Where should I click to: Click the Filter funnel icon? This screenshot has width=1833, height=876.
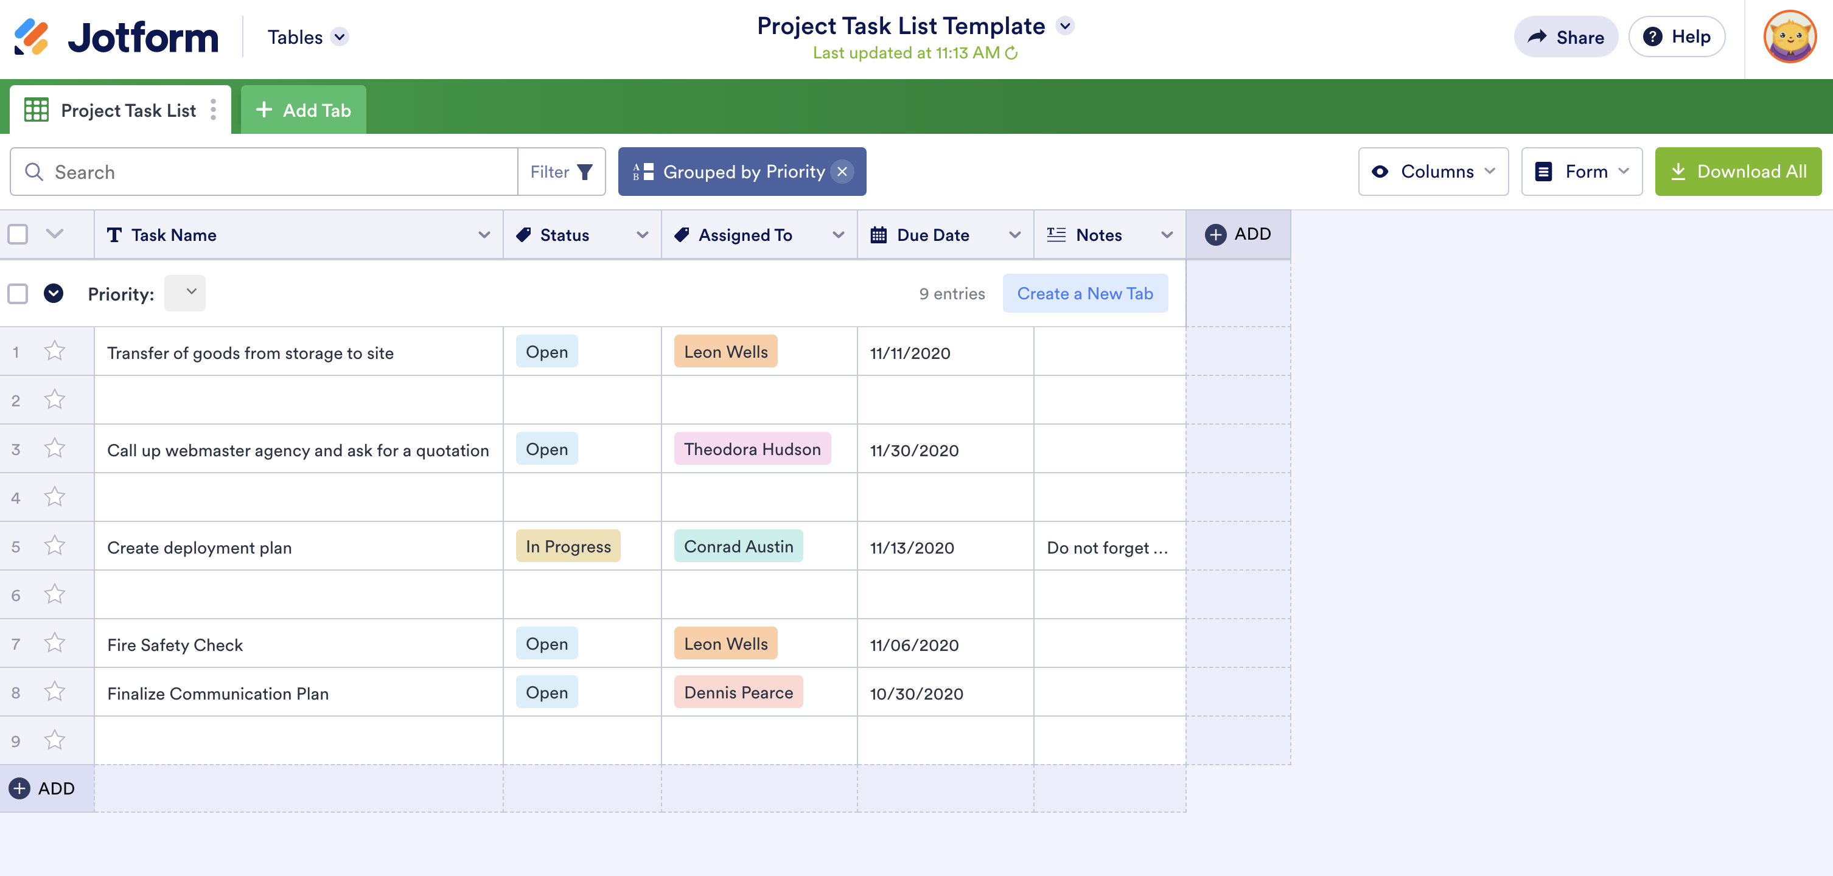point(584,172)
